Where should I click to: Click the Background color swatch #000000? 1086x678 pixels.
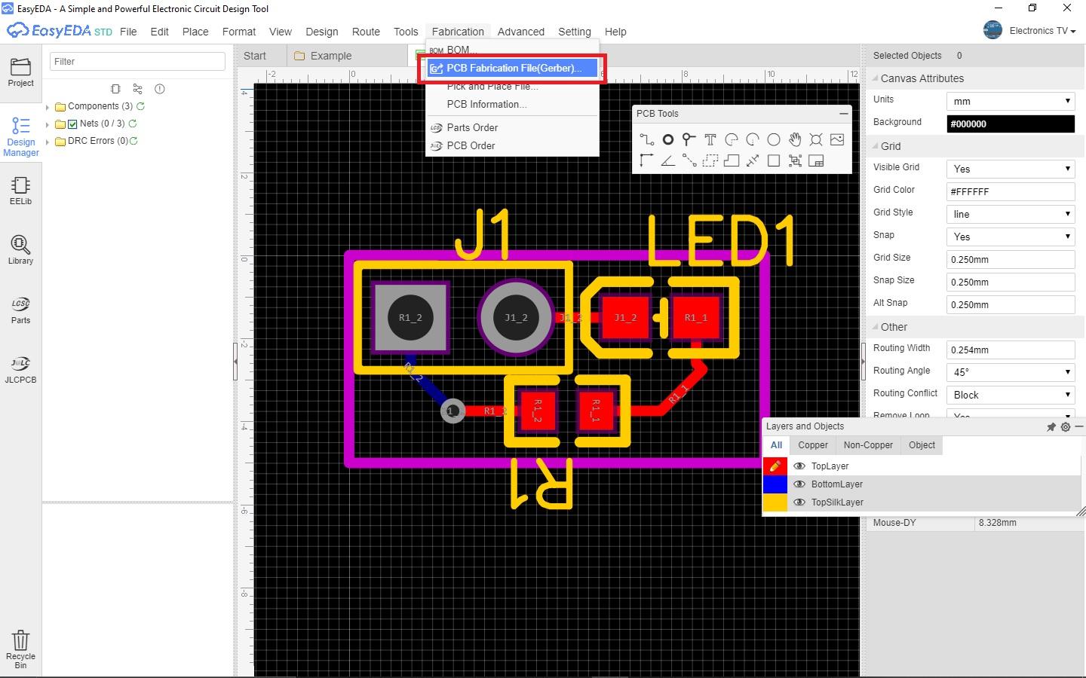(x=1011, y=124)
